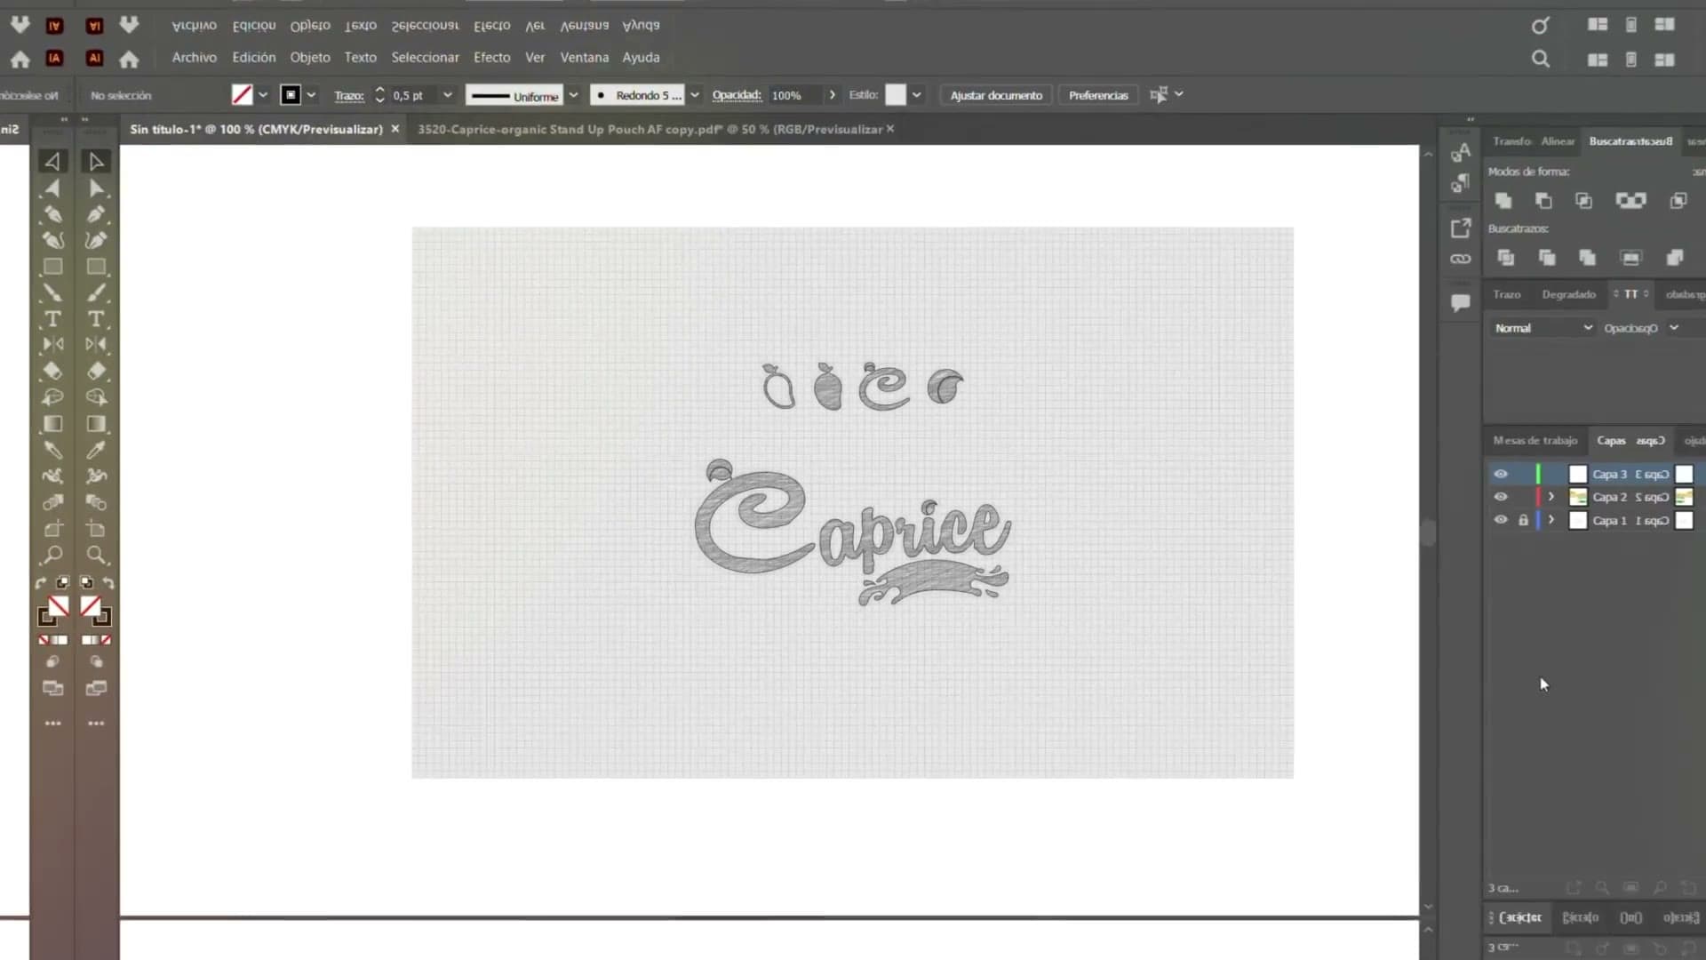Screen dimensions: 1706x960
Task: Apply the Divide pathfinder under Buscatrazos
Action: [x=1505, y=258]
